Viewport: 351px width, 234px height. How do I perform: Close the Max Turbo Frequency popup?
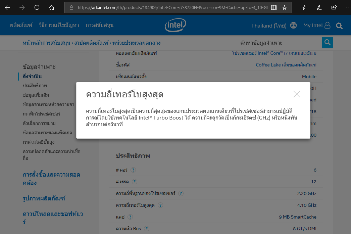(x=296, y=94)
